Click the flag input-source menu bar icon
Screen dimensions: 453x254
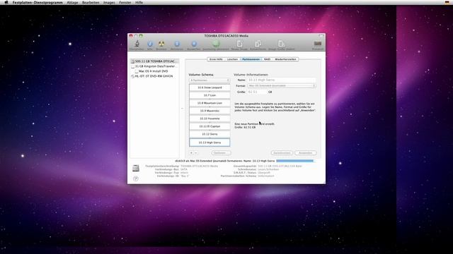(x=447, y=2)
